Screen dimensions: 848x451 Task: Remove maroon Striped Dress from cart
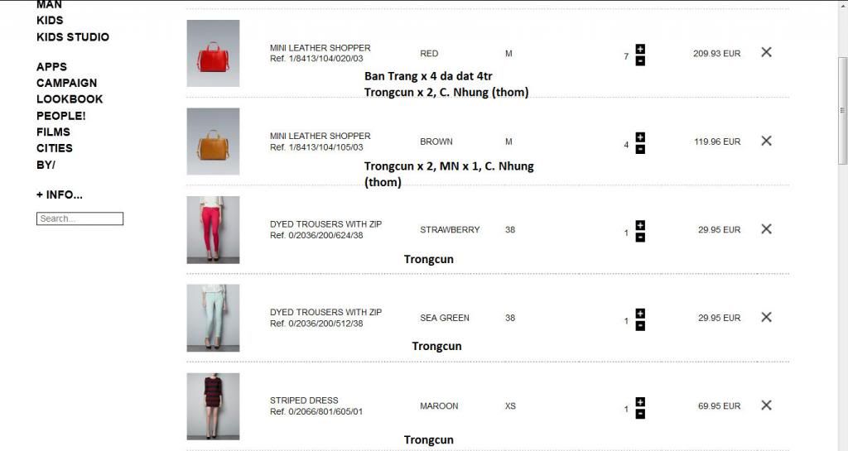pos(766,405)
